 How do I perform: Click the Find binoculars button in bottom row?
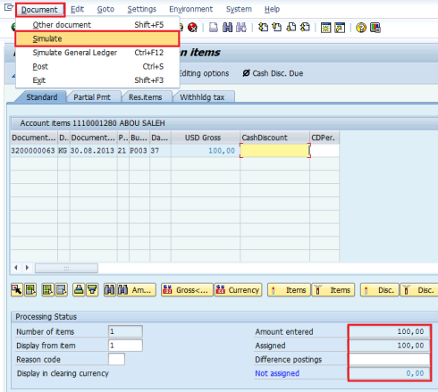pos(110,289)
